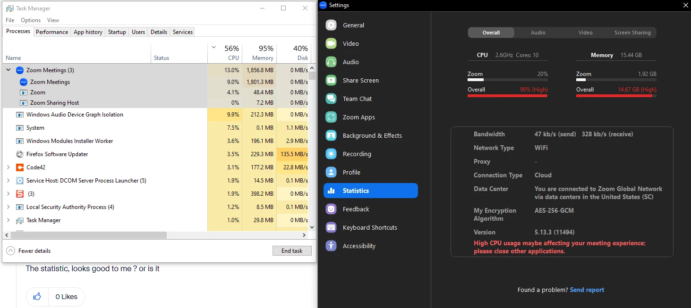Click the Code42 process icon
691x308 pixels.
point(20,167)
